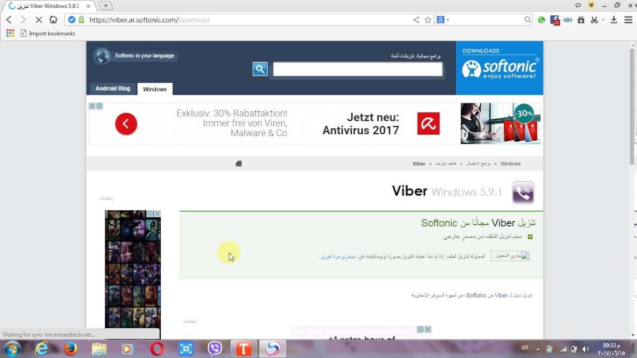
Task: Open file explorer from taskbar
Action: (100, 349)
